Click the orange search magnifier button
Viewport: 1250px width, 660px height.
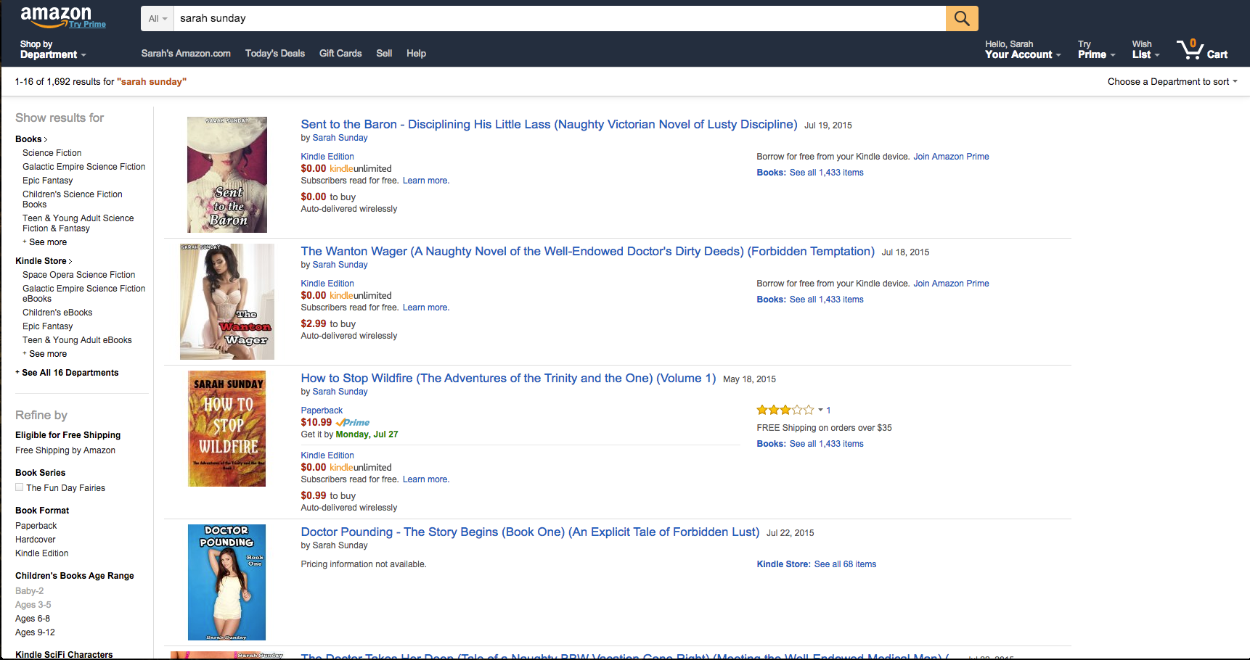coord(962,18)
